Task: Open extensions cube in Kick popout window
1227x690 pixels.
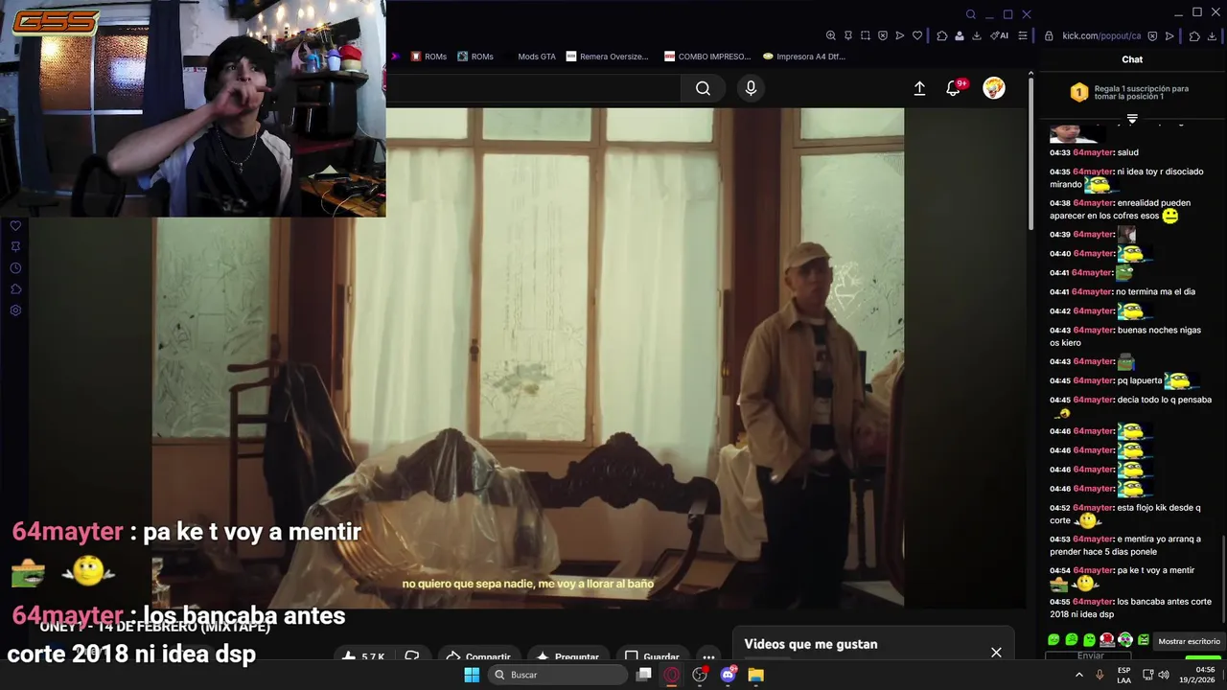Action: tap(1194, 35)
